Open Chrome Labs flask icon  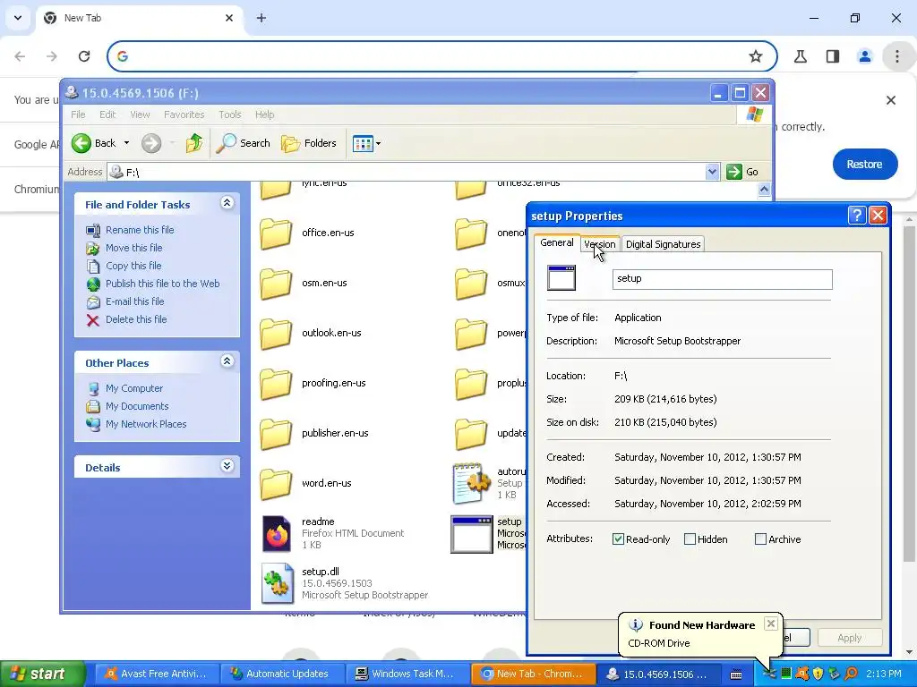point(800,56)
